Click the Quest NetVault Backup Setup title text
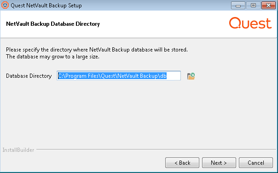Viewport: 278px width, 173px height. [x=46, y=6]
